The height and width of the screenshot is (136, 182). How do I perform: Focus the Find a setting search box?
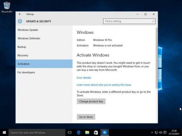pyautogui.click(x=129, y=21)
